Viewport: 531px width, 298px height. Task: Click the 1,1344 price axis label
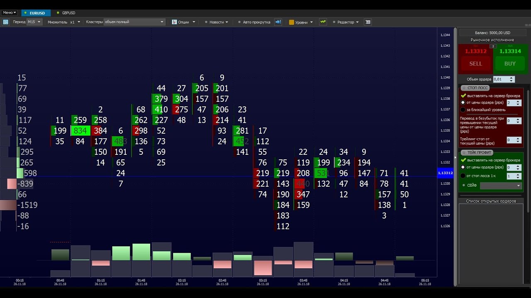[x=445, y=35]
